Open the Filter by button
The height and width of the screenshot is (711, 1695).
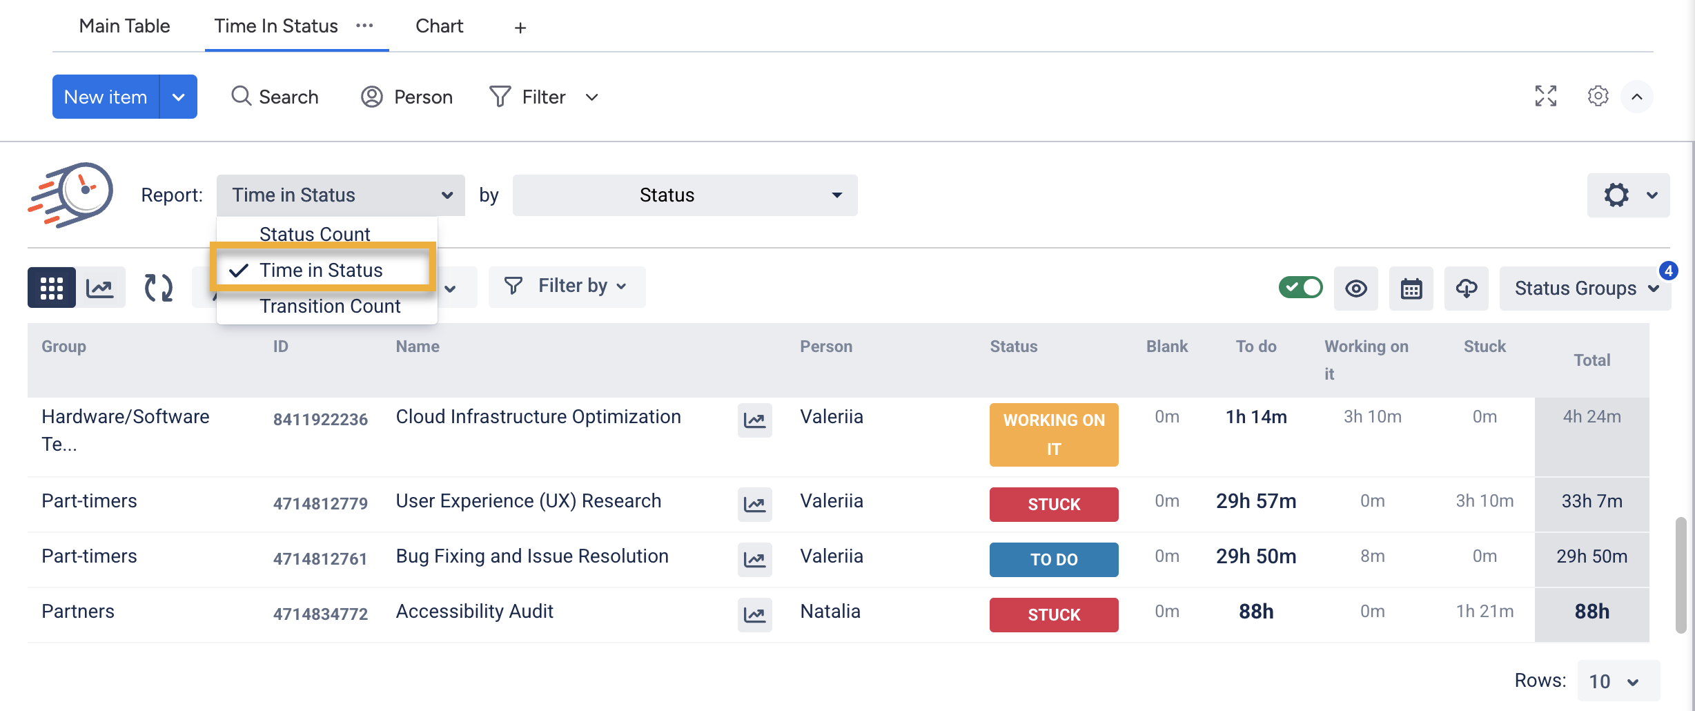pyautogui.click(x=566, y=286)
